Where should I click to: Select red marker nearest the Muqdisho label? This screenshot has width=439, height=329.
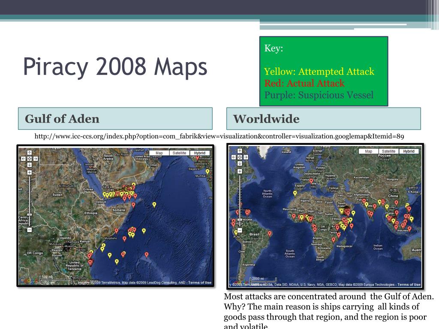coord(117,231)
